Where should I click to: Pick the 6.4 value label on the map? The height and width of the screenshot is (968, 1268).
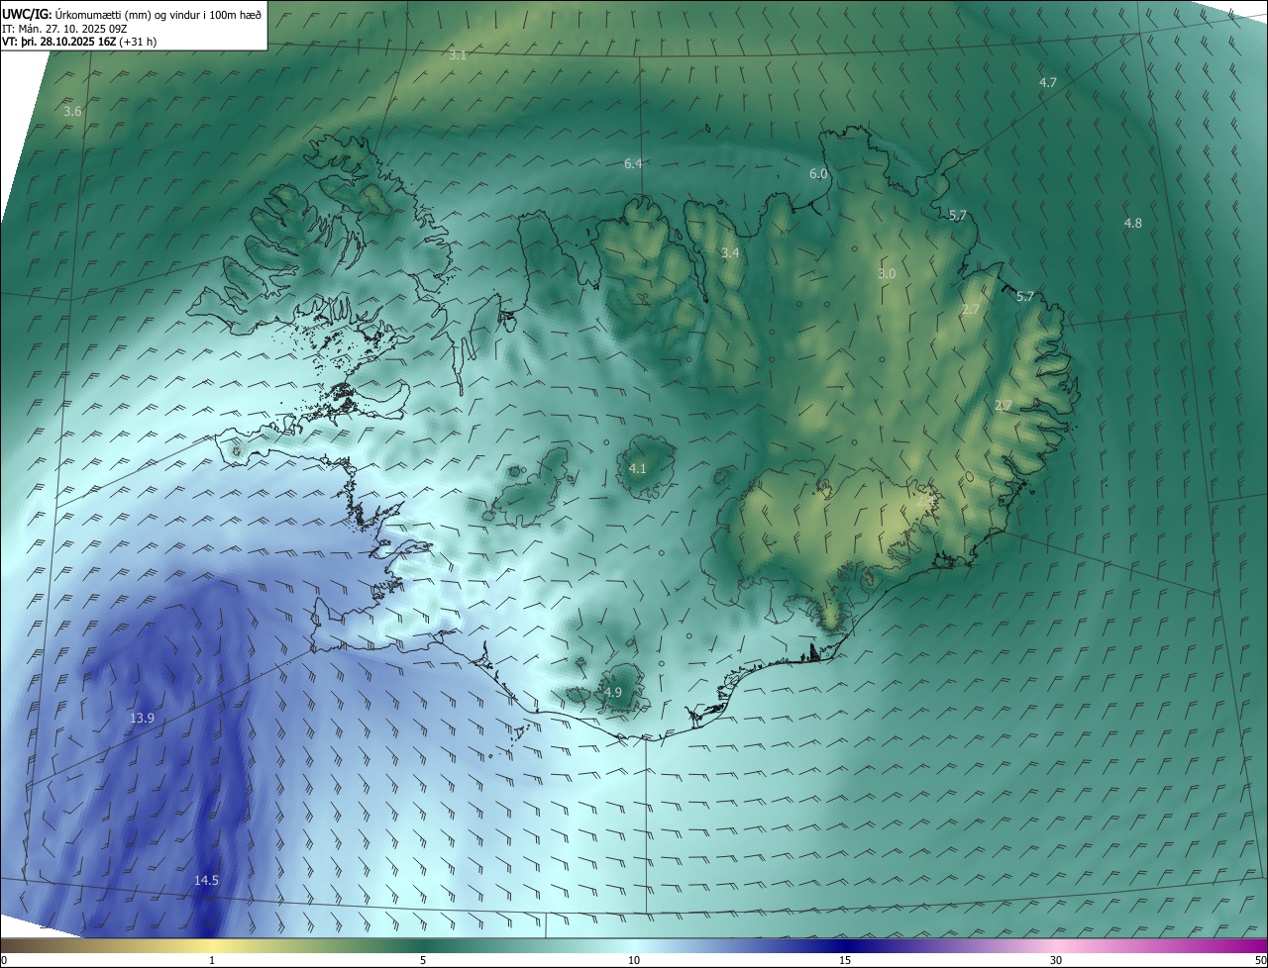click(x=633, y=163)
